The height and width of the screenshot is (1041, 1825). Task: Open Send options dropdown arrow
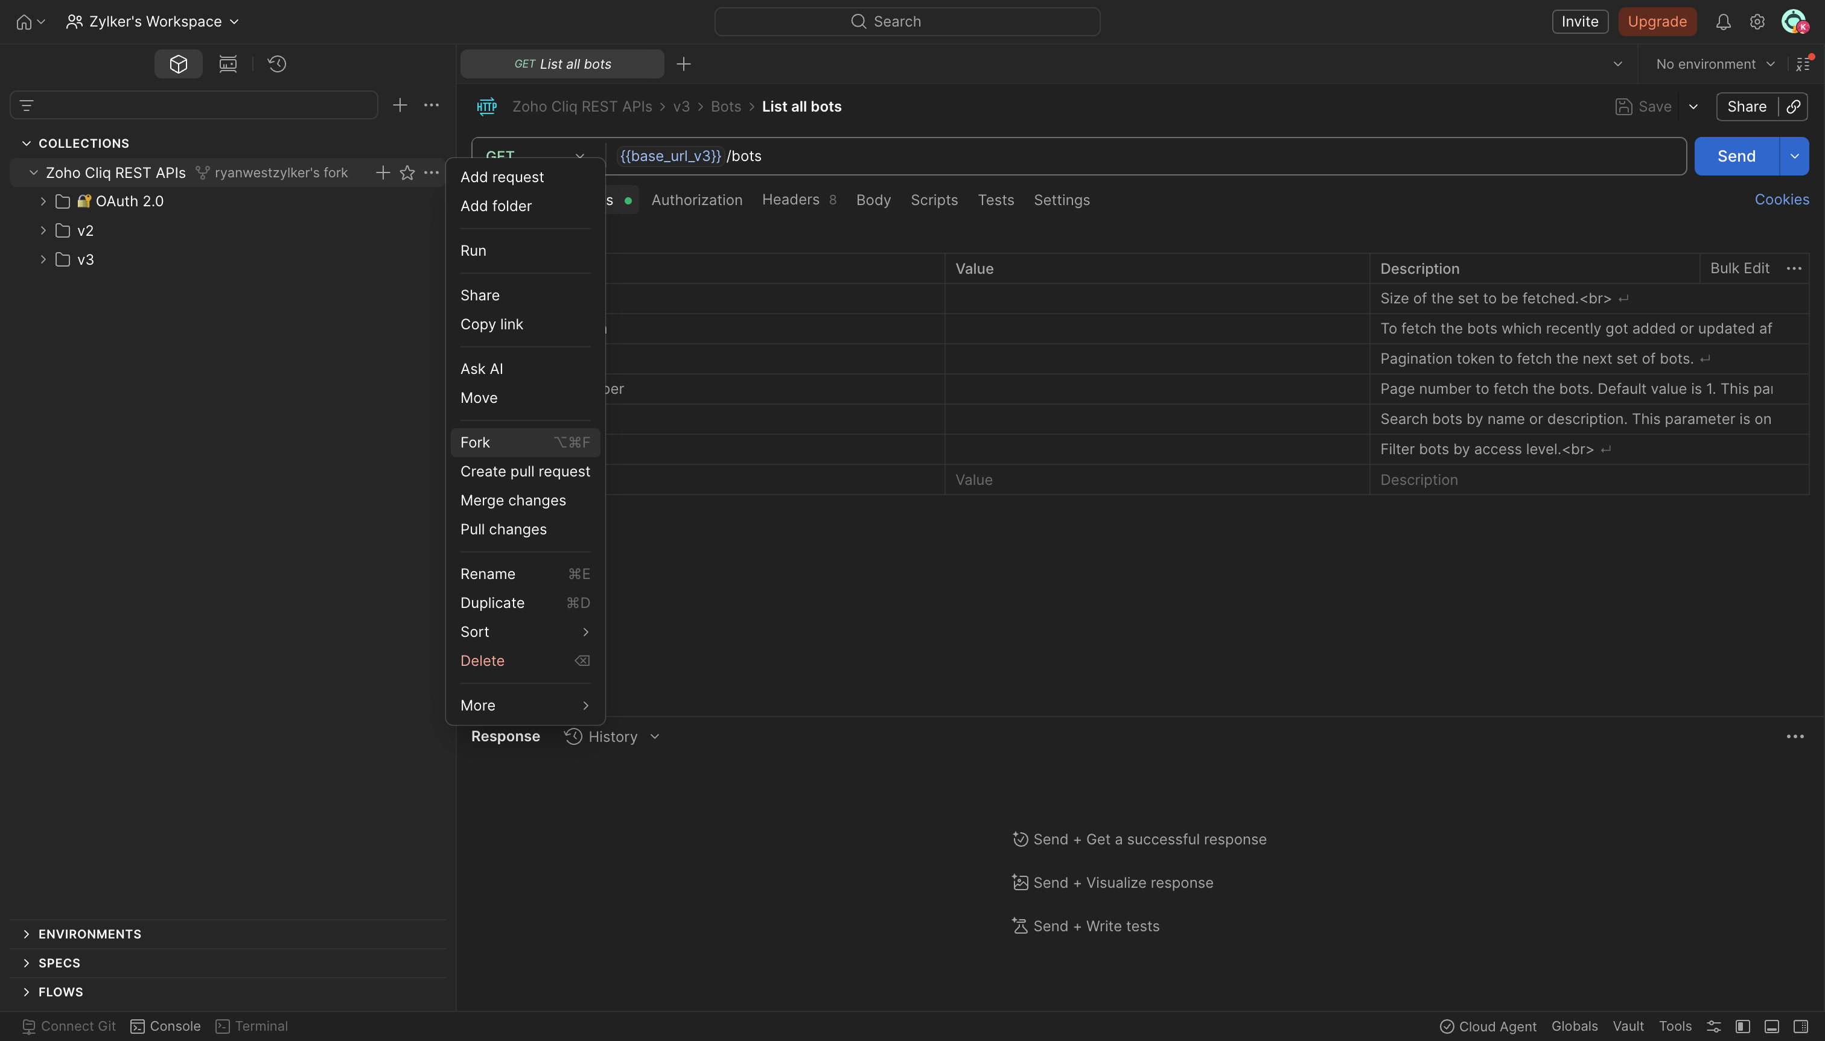coord(1794,156)
